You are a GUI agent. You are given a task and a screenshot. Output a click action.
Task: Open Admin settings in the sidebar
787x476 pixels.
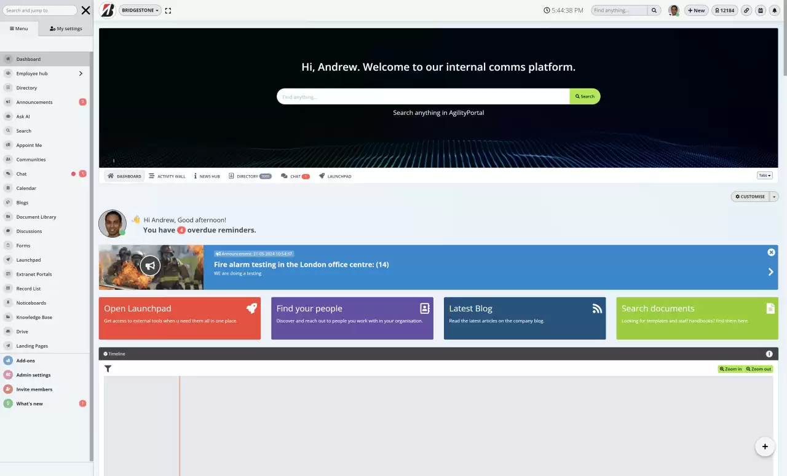33,375
